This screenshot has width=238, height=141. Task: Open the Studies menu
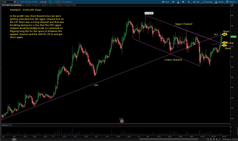pyautogui.click(x=219, y=2)
